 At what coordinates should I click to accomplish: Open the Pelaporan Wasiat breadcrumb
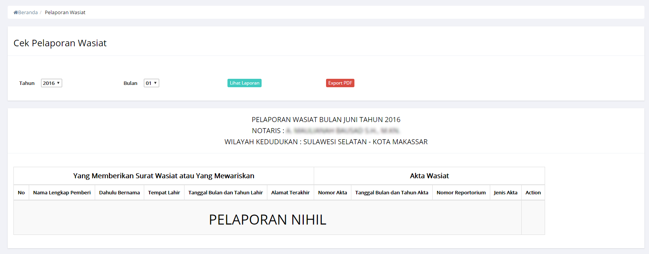click(x=65, y=13)
